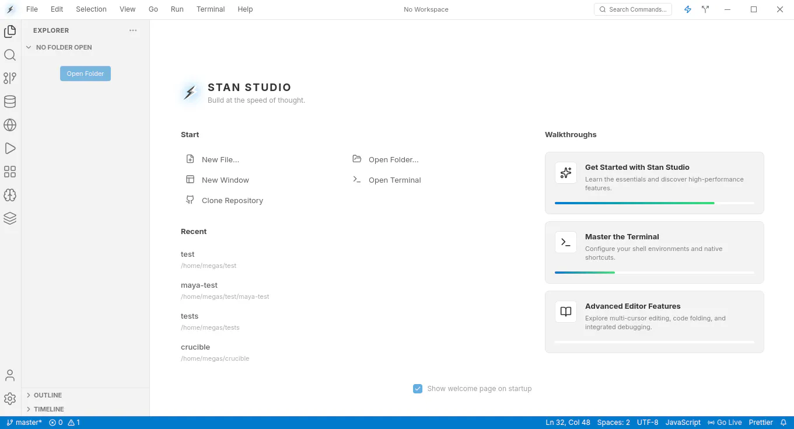Toggle Show welcome page on startup checkbox
This screenshot has height=429, width=794.
[418, 389]
